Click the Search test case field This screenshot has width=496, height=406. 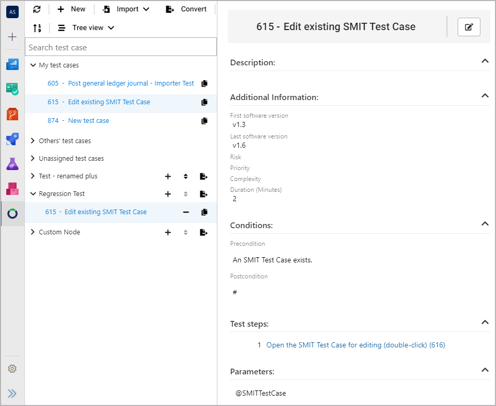pos(120,47)
